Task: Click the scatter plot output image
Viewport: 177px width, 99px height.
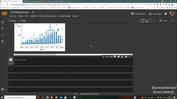Action: [x=40, y=37]
